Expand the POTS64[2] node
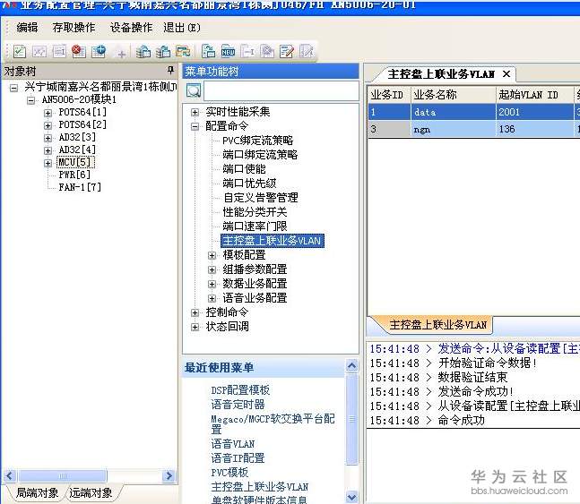 pyautogui.click(x=48, y=125)
